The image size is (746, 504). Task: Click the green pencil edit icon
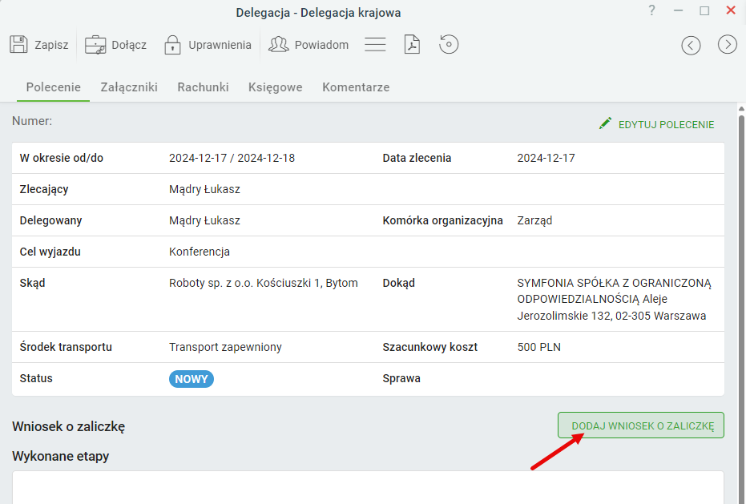click(x=605, y=123)
